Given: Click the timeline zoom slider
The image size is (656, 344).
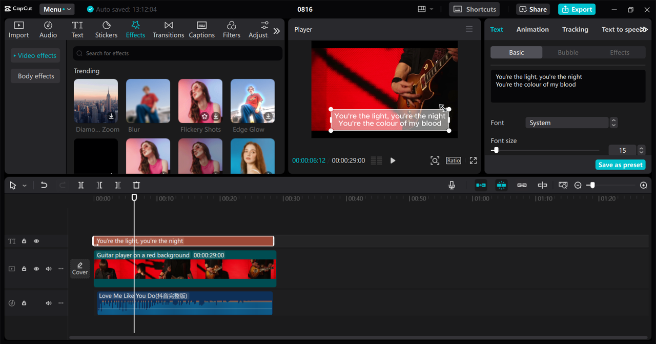Looking at the screenshot, I should pyautogui.click(x=592, y=185).
